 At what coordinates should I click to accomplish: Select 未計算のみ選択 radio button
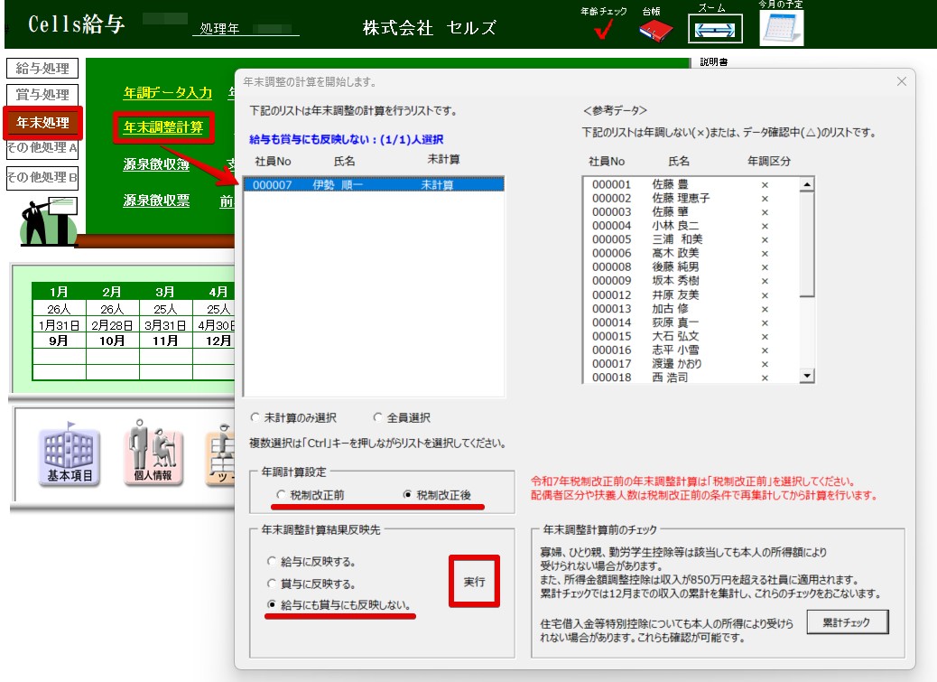[x=255, y=418]
